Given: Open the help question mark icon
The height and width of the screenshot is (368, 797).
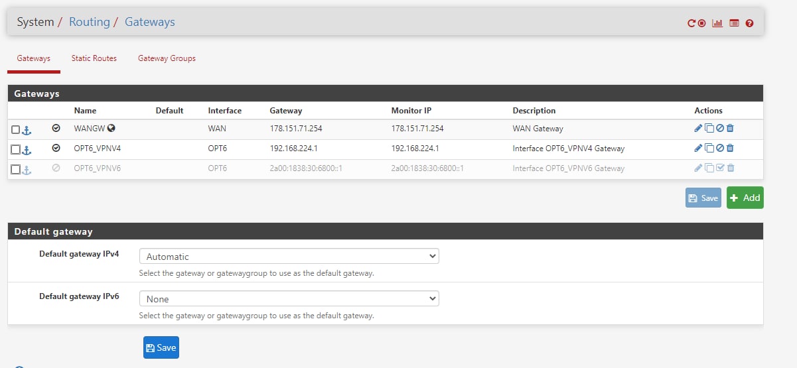Looking at the screenshot, I should coord(750,23).
